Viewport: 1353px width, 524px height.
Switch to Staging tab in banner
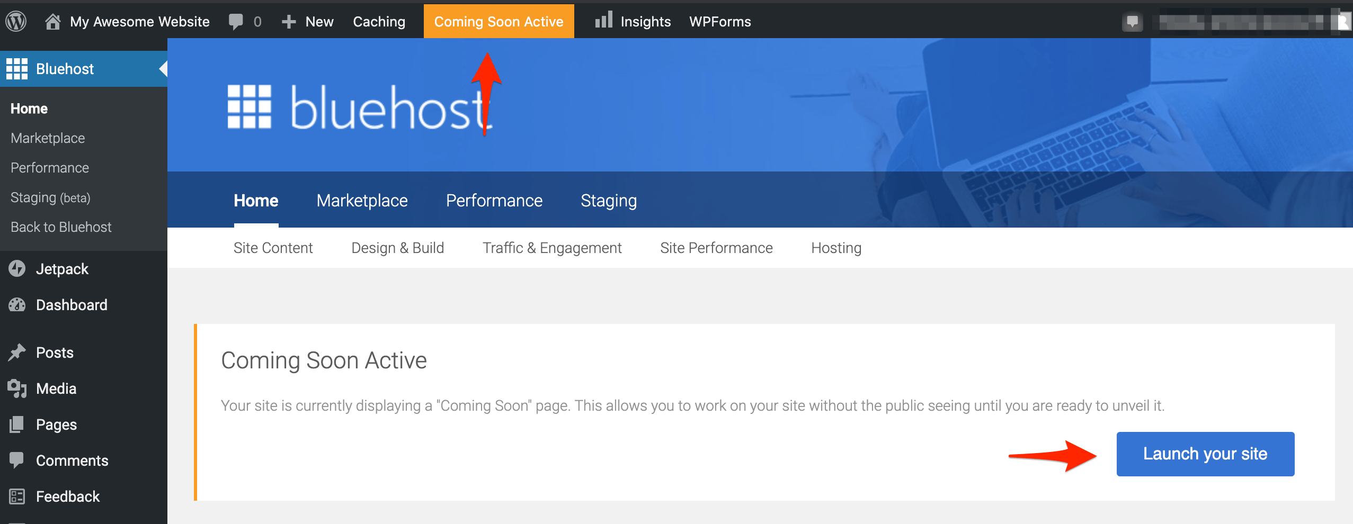coord(609,201)
